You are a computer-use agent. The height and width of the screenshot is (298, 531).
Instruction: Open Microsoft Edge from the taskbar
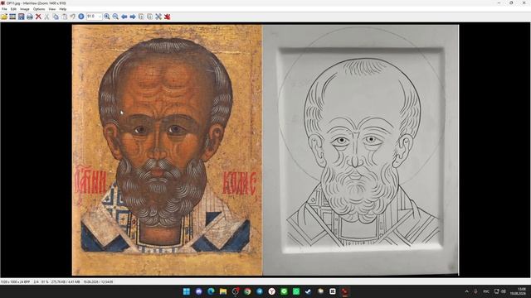(x=211, y=291)
